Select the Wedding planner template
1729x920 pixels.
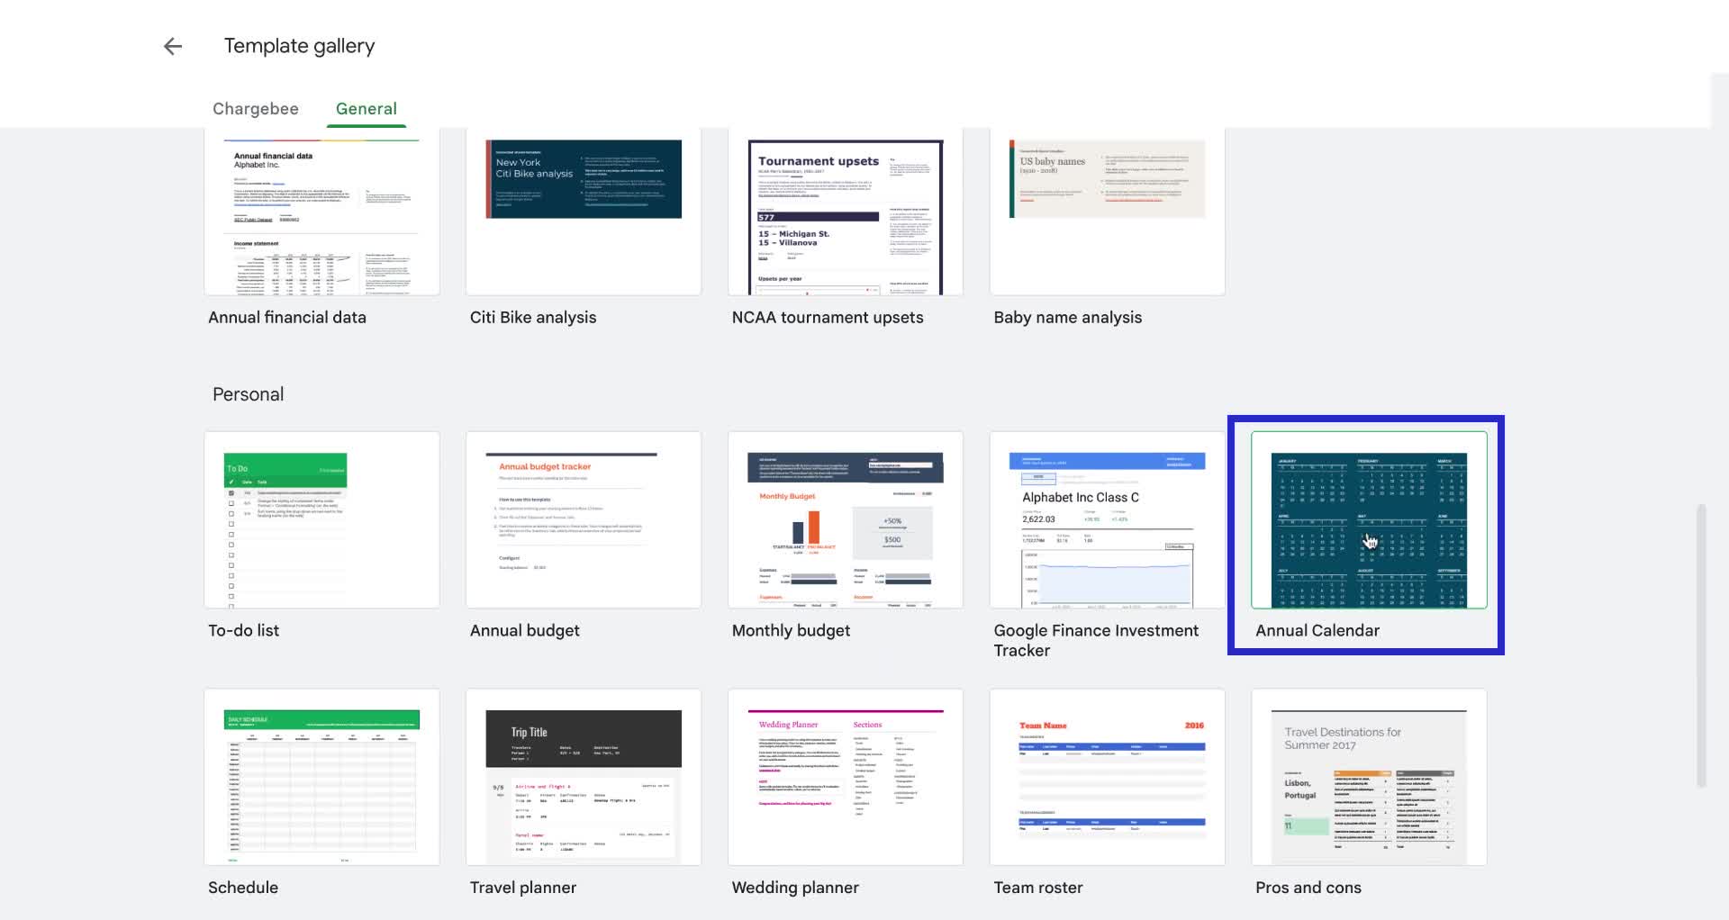845,777
